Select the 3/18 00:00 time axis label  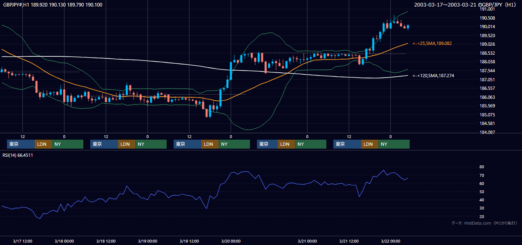tap(64, 241)
